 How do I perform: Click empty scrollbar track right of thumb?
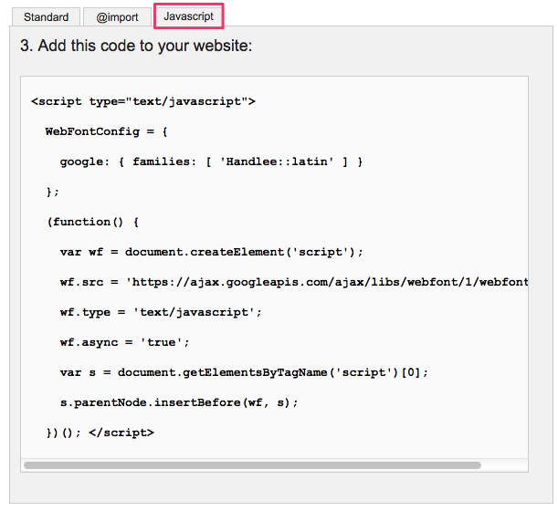click(x=502, y=464)
